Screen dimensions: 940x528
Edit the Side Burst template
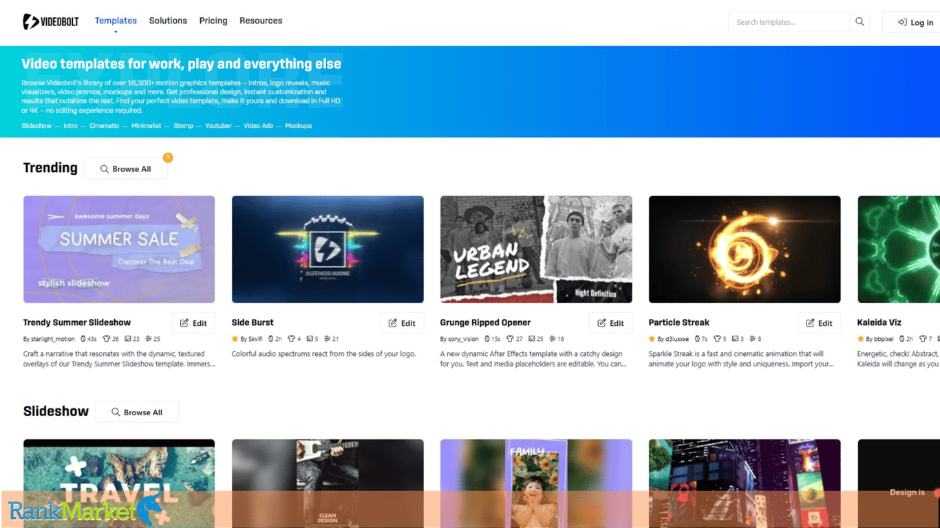pos(402,322)
